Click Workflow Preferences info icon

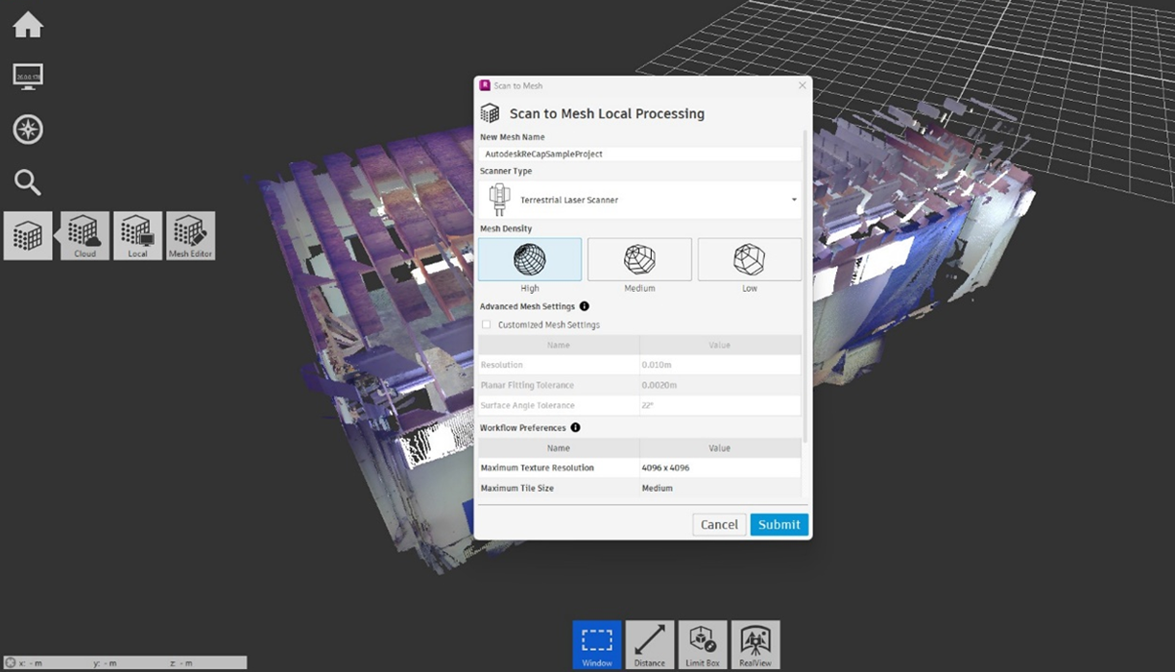(575, 427)
